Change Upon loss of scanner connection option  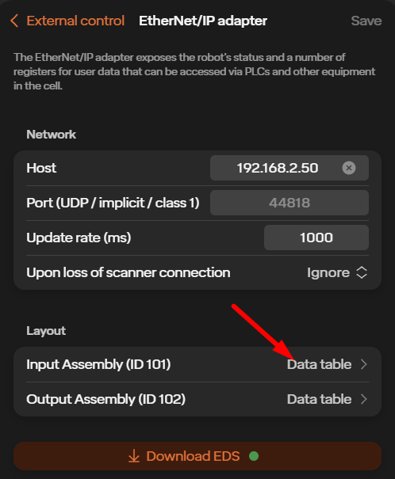197,272
